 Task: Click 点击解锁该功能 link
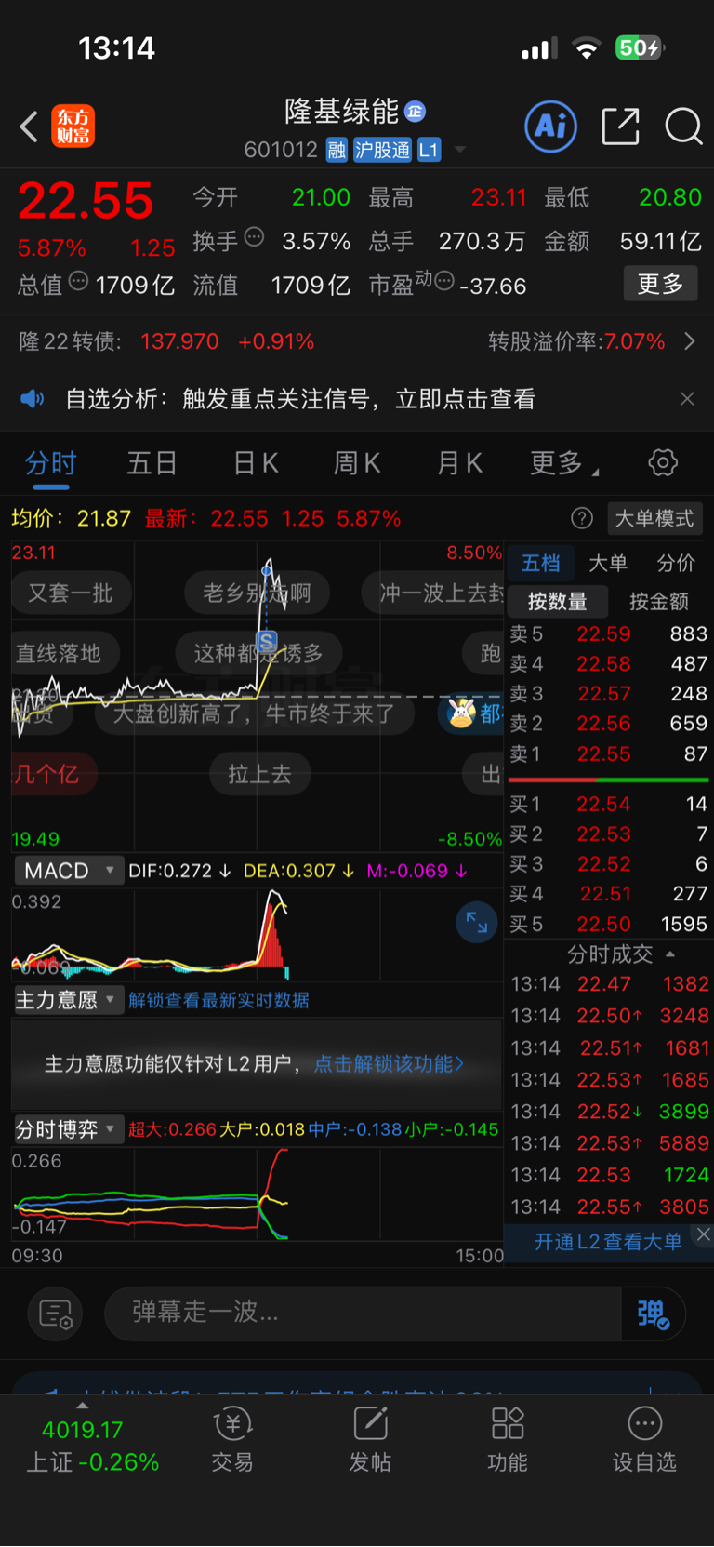[389, 1064]
